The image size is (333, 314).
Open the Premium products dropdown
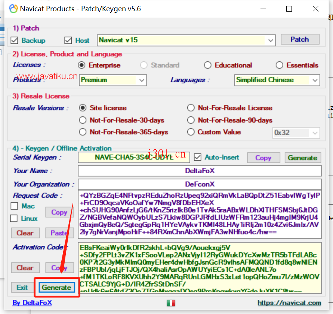pos(113,80)
